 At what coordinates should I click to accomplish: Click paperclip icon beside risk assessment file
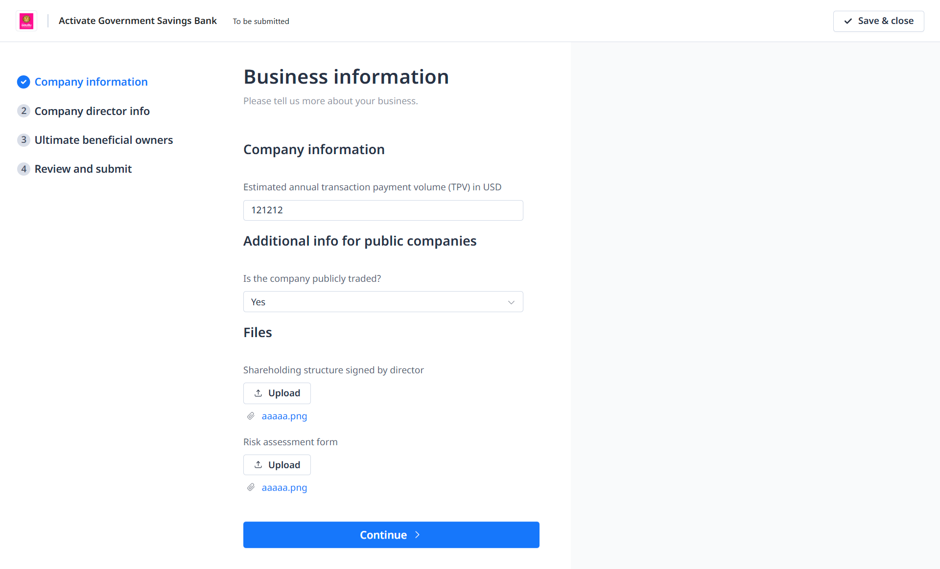251,487
